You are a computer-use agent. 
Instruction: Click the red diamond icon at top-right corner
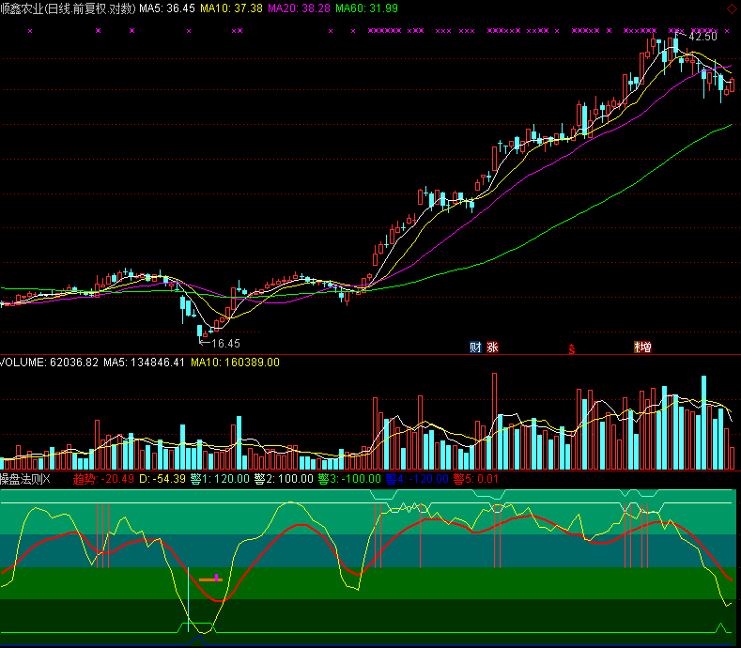click(x=732, y=6)
